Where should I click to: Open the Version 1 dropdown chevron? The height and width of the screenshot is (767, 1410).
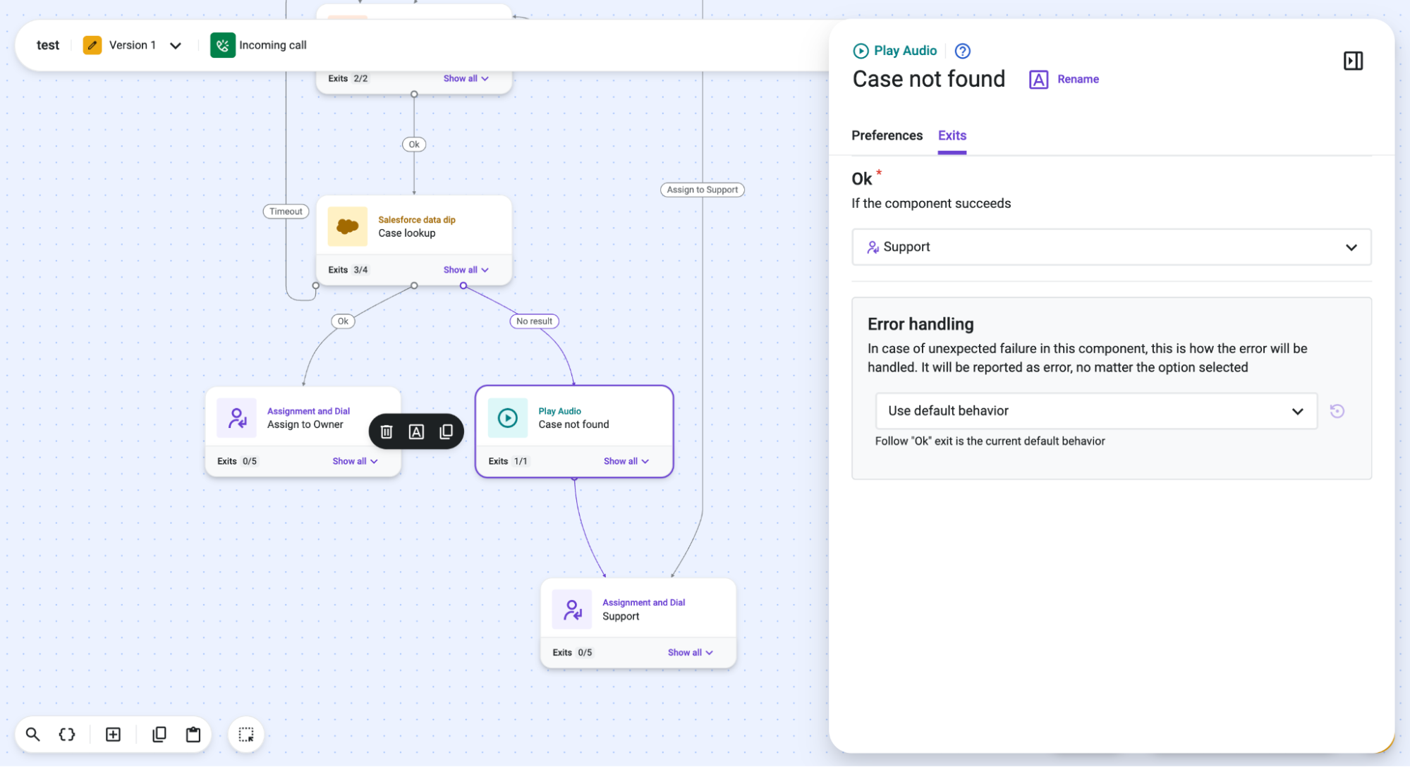[176, 45]
